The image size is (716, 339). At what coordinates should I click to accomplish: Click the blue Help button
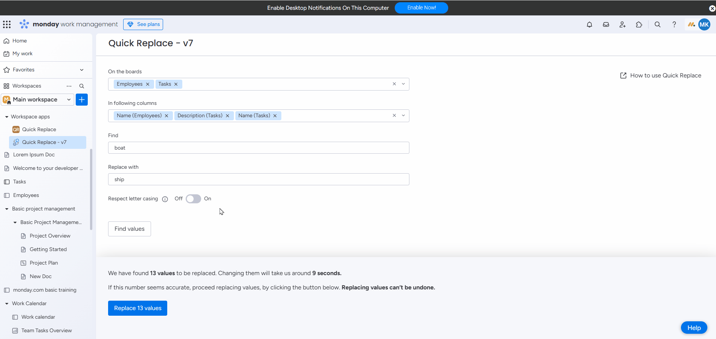coord(694,328)
